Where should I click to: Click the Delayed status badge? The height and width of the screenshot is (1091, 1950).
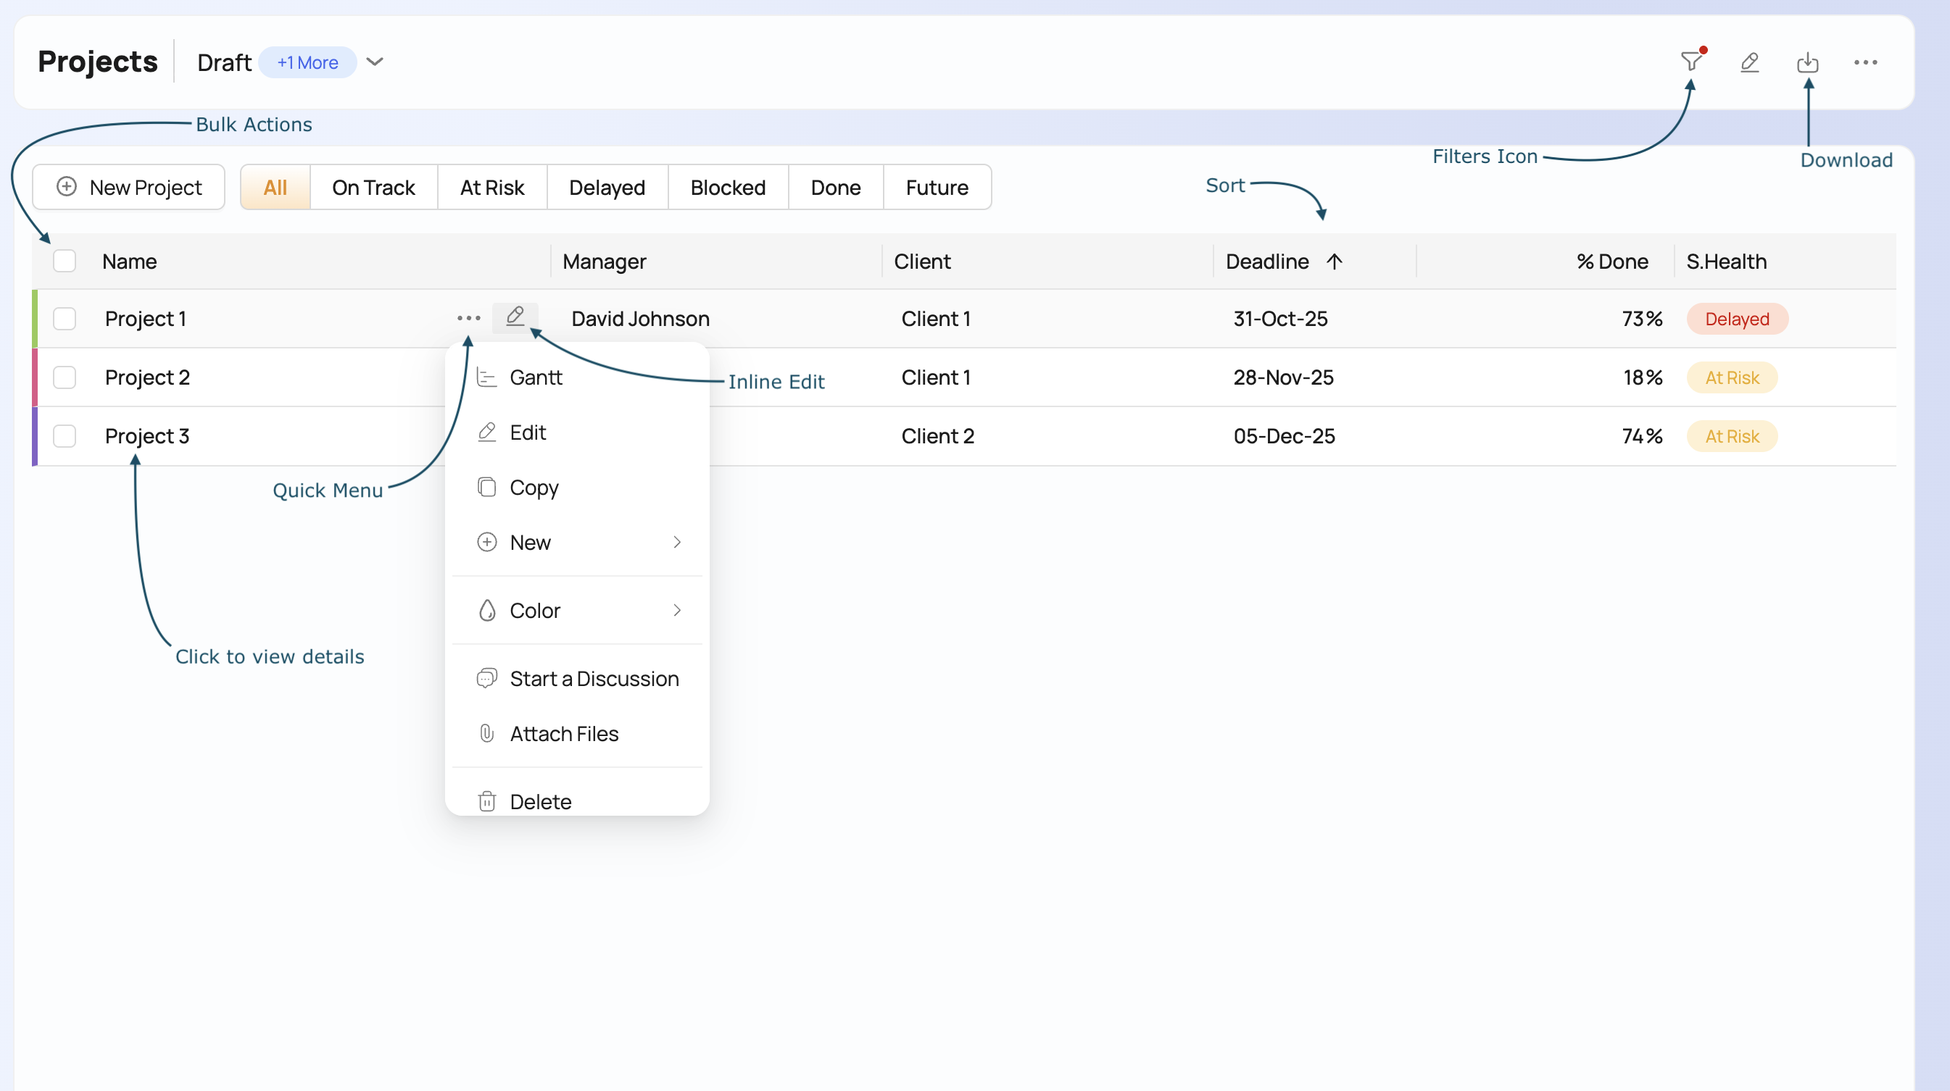pyautogui.click(x=1737, y=319)
